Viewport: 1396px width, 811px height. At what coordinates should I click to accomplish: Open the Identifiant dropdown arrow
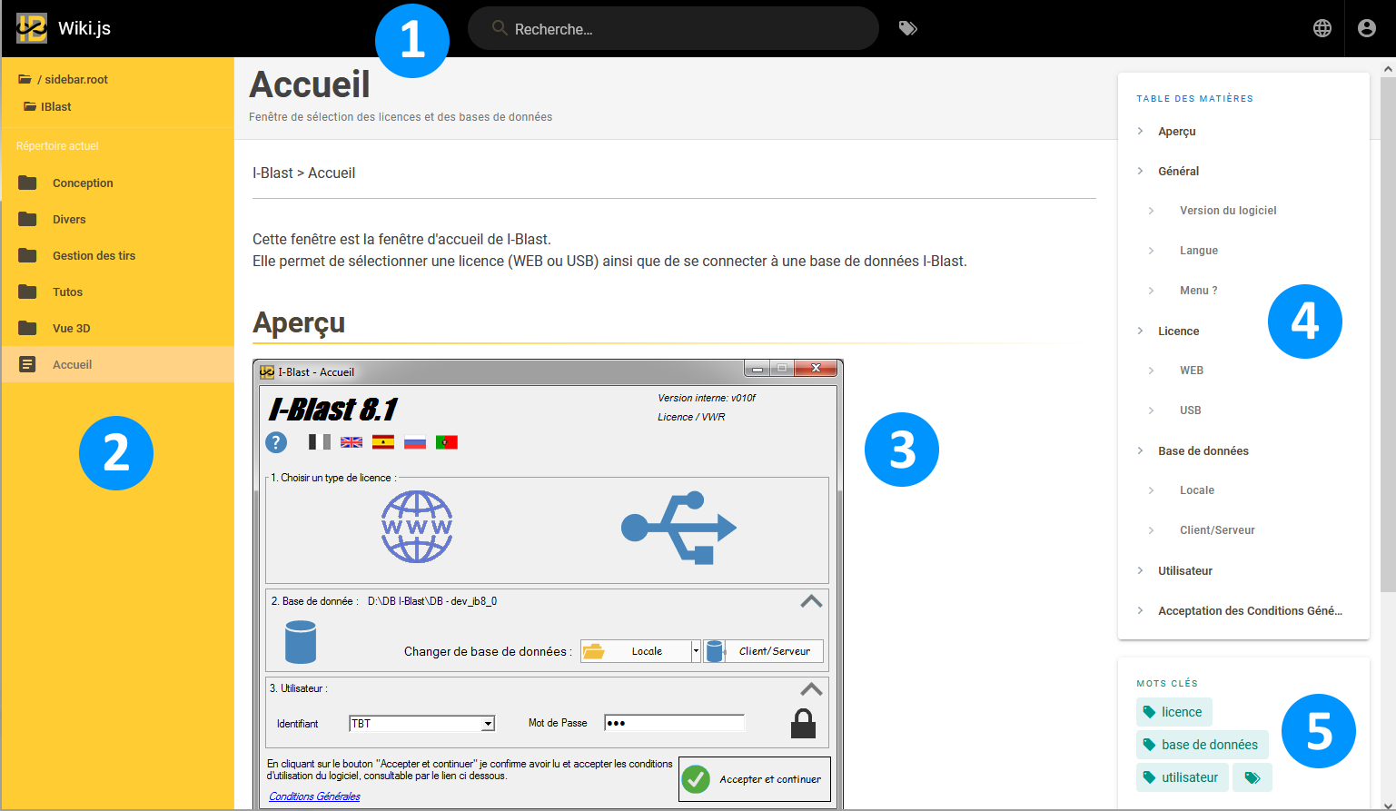488,724
